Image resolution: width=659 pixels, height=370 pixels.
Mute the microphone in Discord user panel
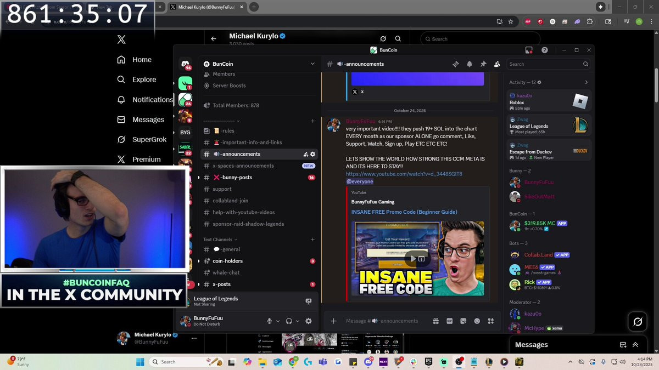click(269, 321)
